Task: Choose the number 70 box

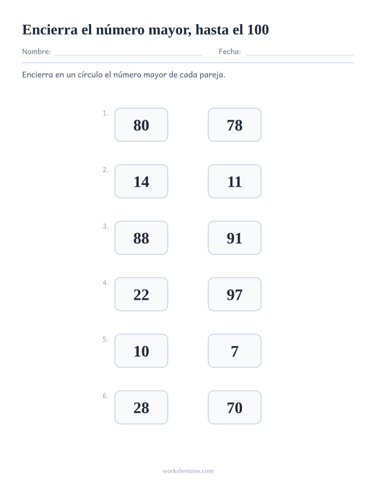Action: [x=234, y=408]
